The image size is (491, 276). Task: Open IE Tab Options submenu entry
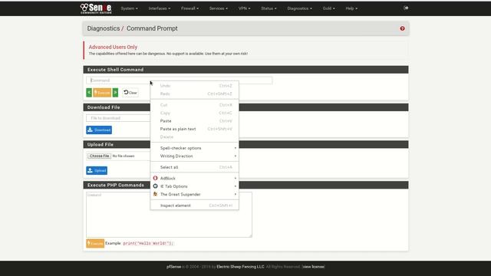[194, 186]
